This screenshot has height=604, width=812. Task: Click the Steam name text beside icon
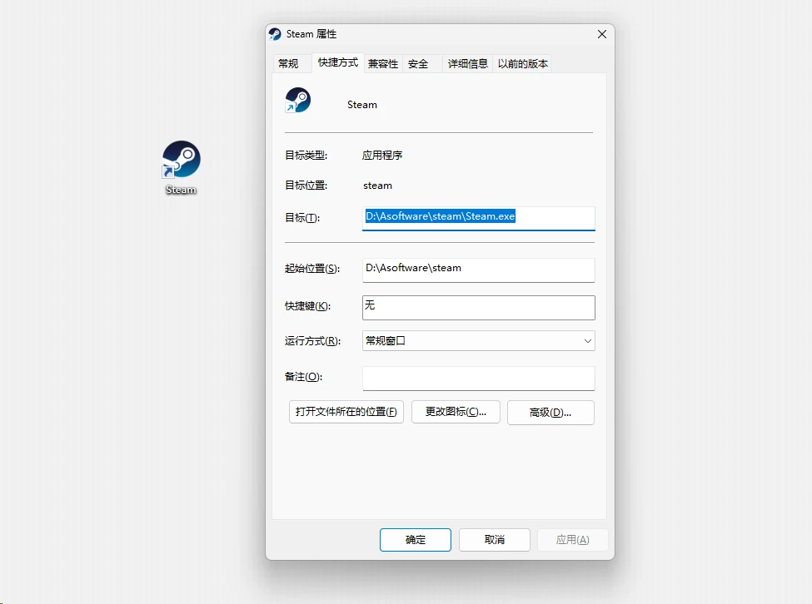click(362, 105)
